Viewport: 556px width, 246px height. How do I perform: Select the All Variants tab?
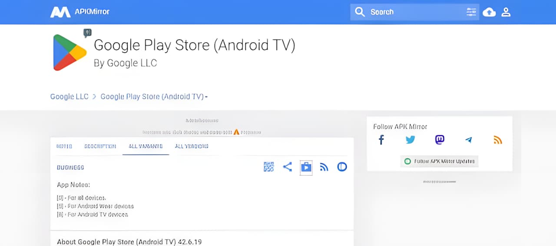point(146,146)
